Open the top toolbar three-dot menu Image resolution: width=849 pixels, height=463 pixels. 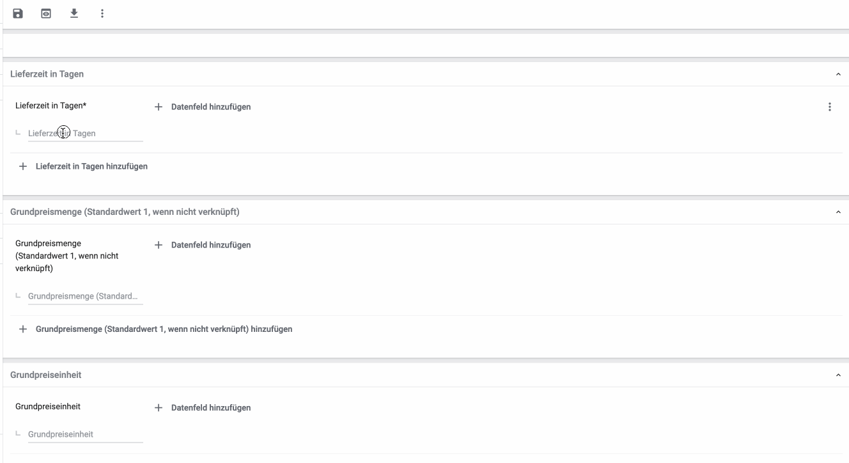102,13
